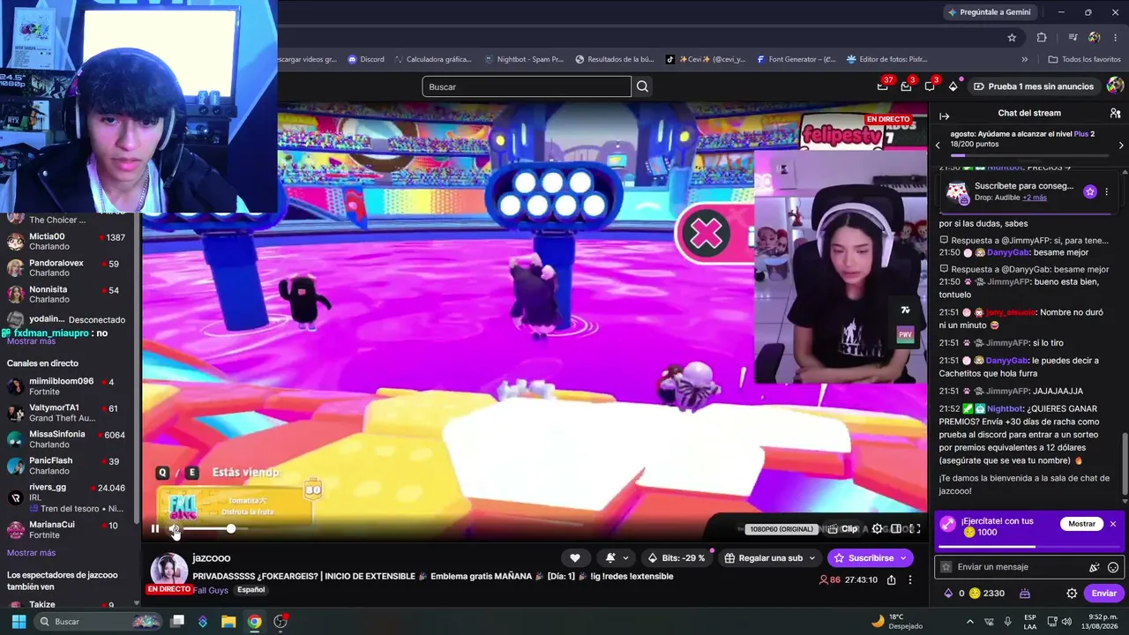Open the chat community users icon
1129x635 pixels.
1115,114
